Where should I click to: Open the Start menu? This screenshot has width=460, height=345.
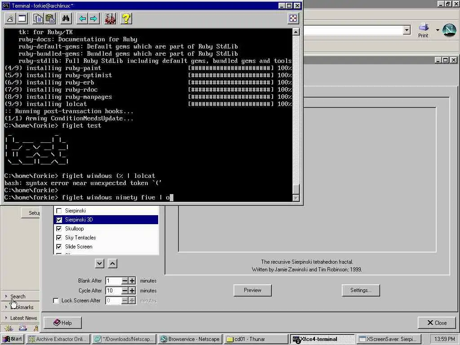point(12,339)
